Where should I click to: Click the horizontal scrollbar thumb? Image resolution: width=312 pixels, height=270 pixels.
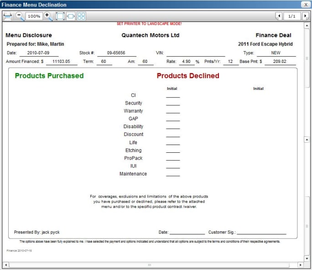pyautogui.click(x=149, y=265)
